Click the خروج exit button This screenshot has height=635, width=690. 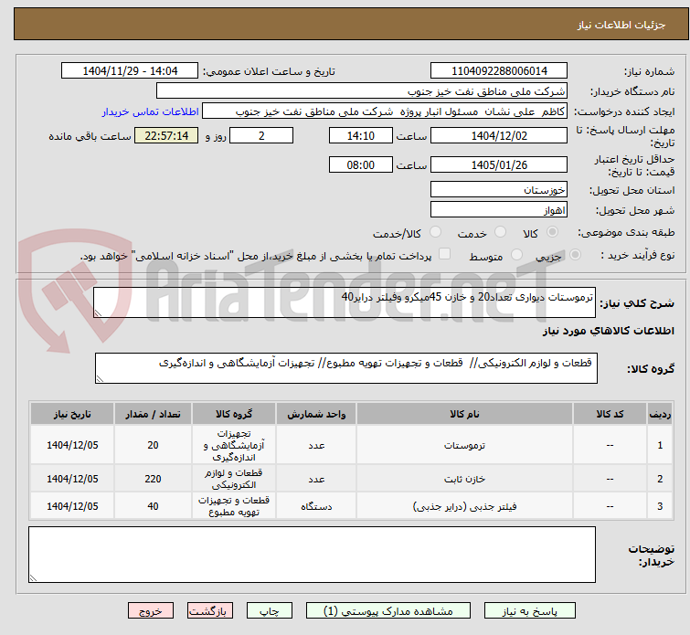tap(151, 611)
